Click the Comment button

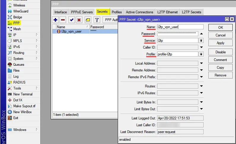click(221, 60)
